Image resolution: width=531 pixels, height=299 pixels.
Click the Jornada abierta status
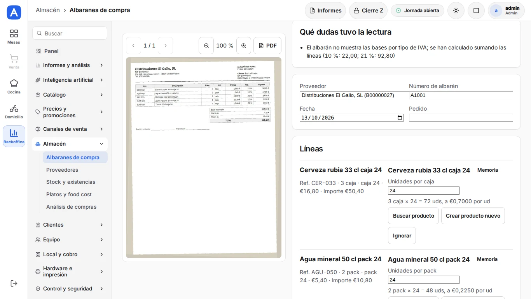(417, 11)
